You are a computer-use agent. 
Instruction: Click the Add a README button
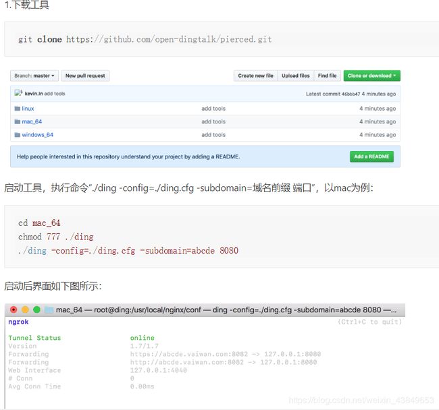[371, 156]
